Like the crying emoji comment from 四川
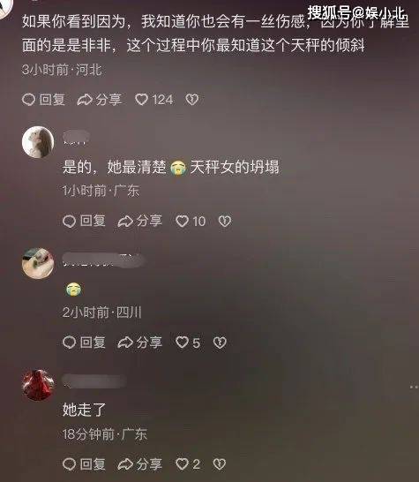This screenshot has height=482, width=419. click(188, 343)
